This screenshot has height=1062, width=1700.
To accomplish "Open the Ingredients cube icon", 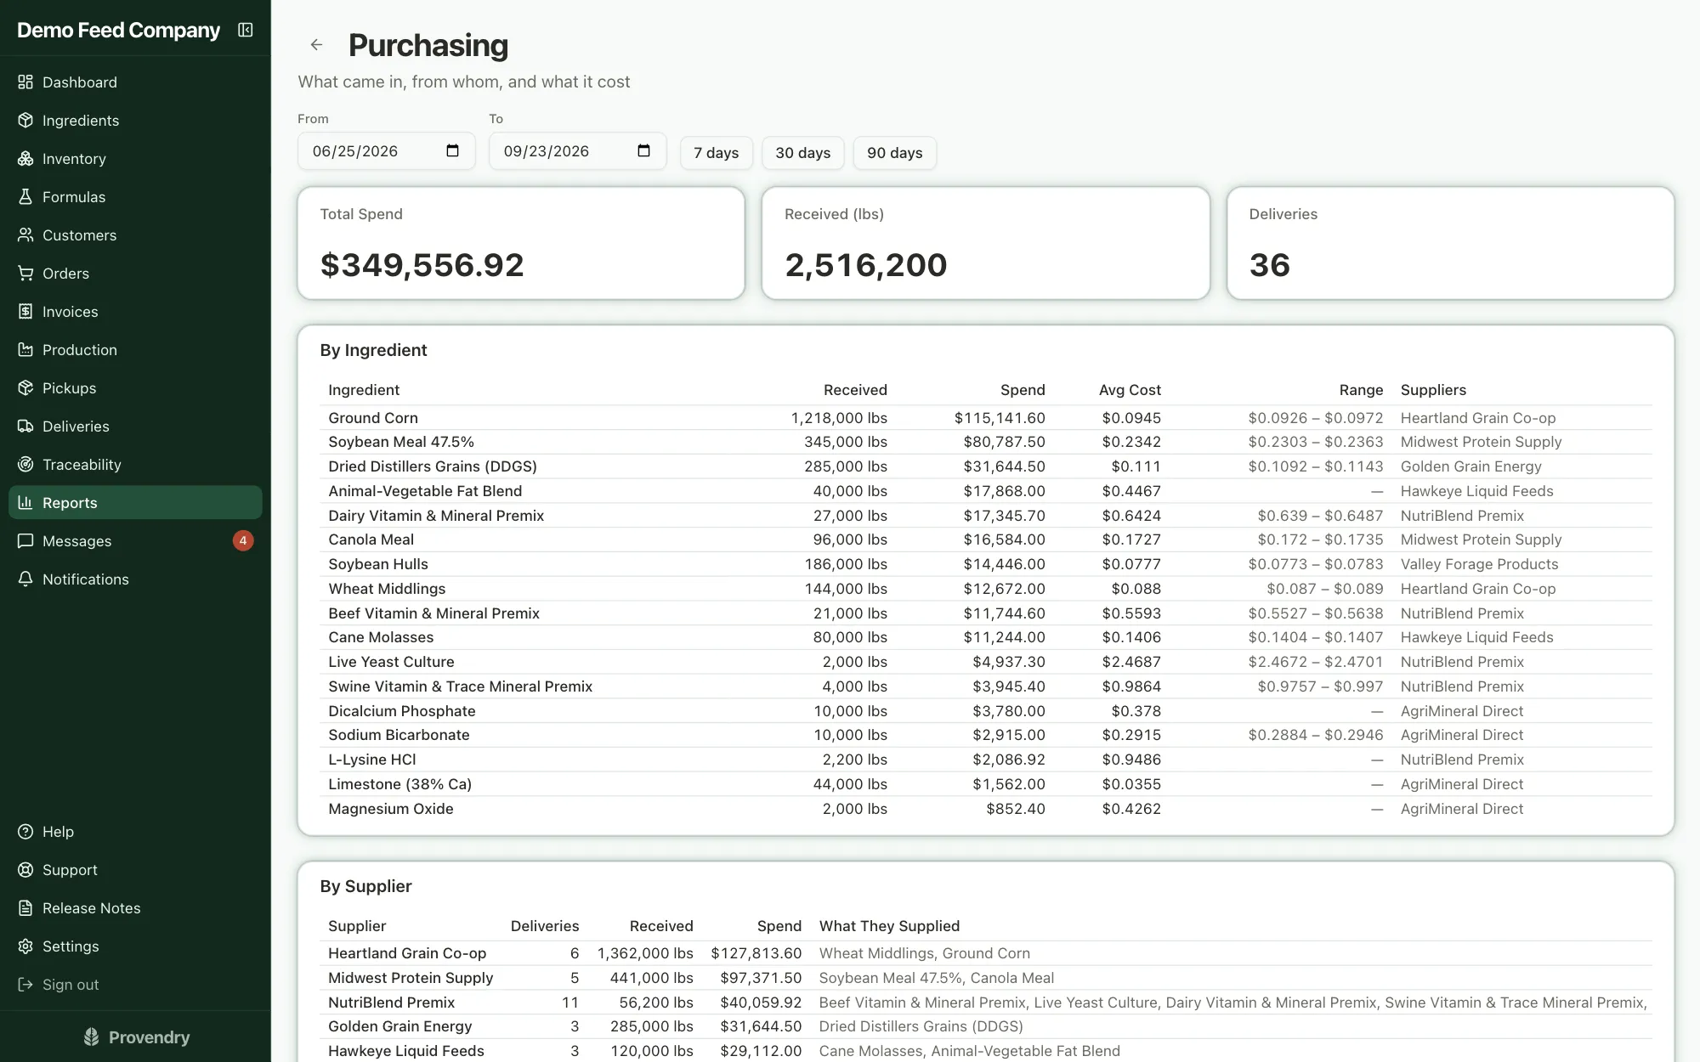I will 25,120.
